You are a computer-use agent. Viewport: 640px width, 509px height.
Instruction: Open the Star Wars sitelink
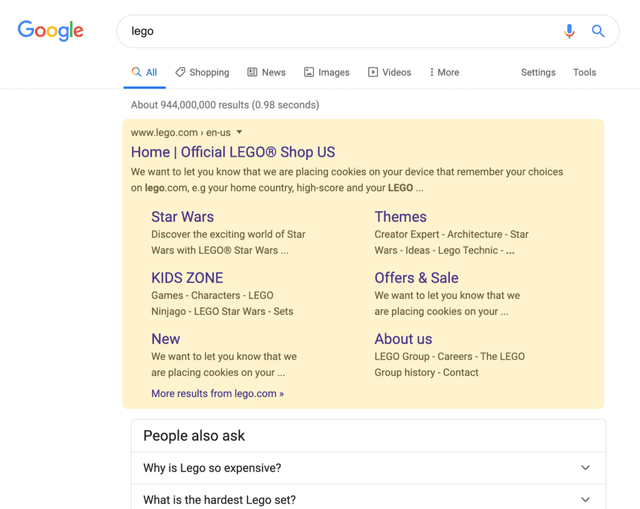(x=182, y=217)
